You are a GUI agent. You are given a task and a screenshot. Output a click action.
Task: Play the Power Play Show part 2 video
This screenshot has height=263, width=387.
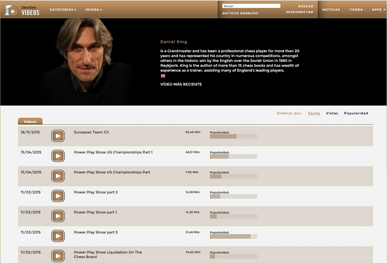point(58,196)
